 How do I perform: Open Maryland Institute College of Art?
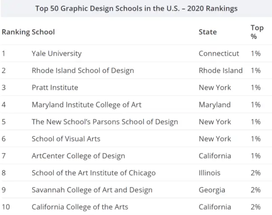click(x=87, y=105)
